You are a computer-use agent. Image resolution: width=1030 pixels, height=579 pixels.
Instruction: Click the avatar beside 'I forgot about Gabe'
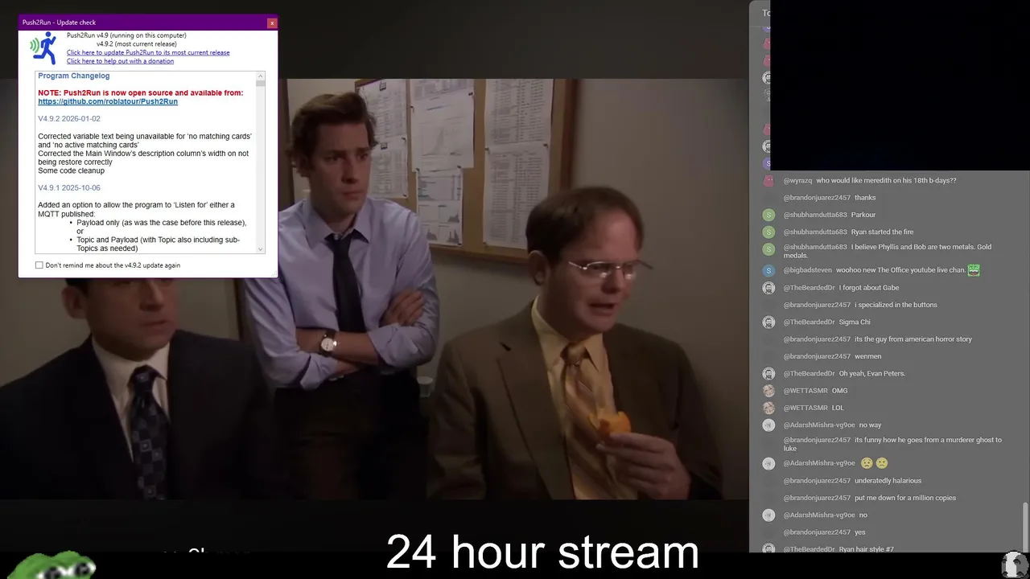768,288
